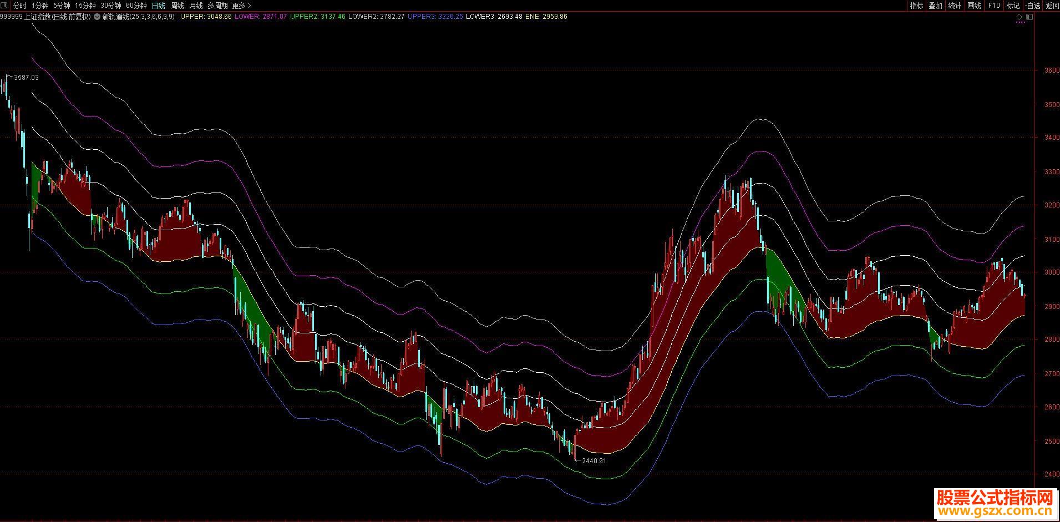This screenshot has width=1060, height=522.
Task: Click the 3587.03 high price label
Action: coord(27,78)
